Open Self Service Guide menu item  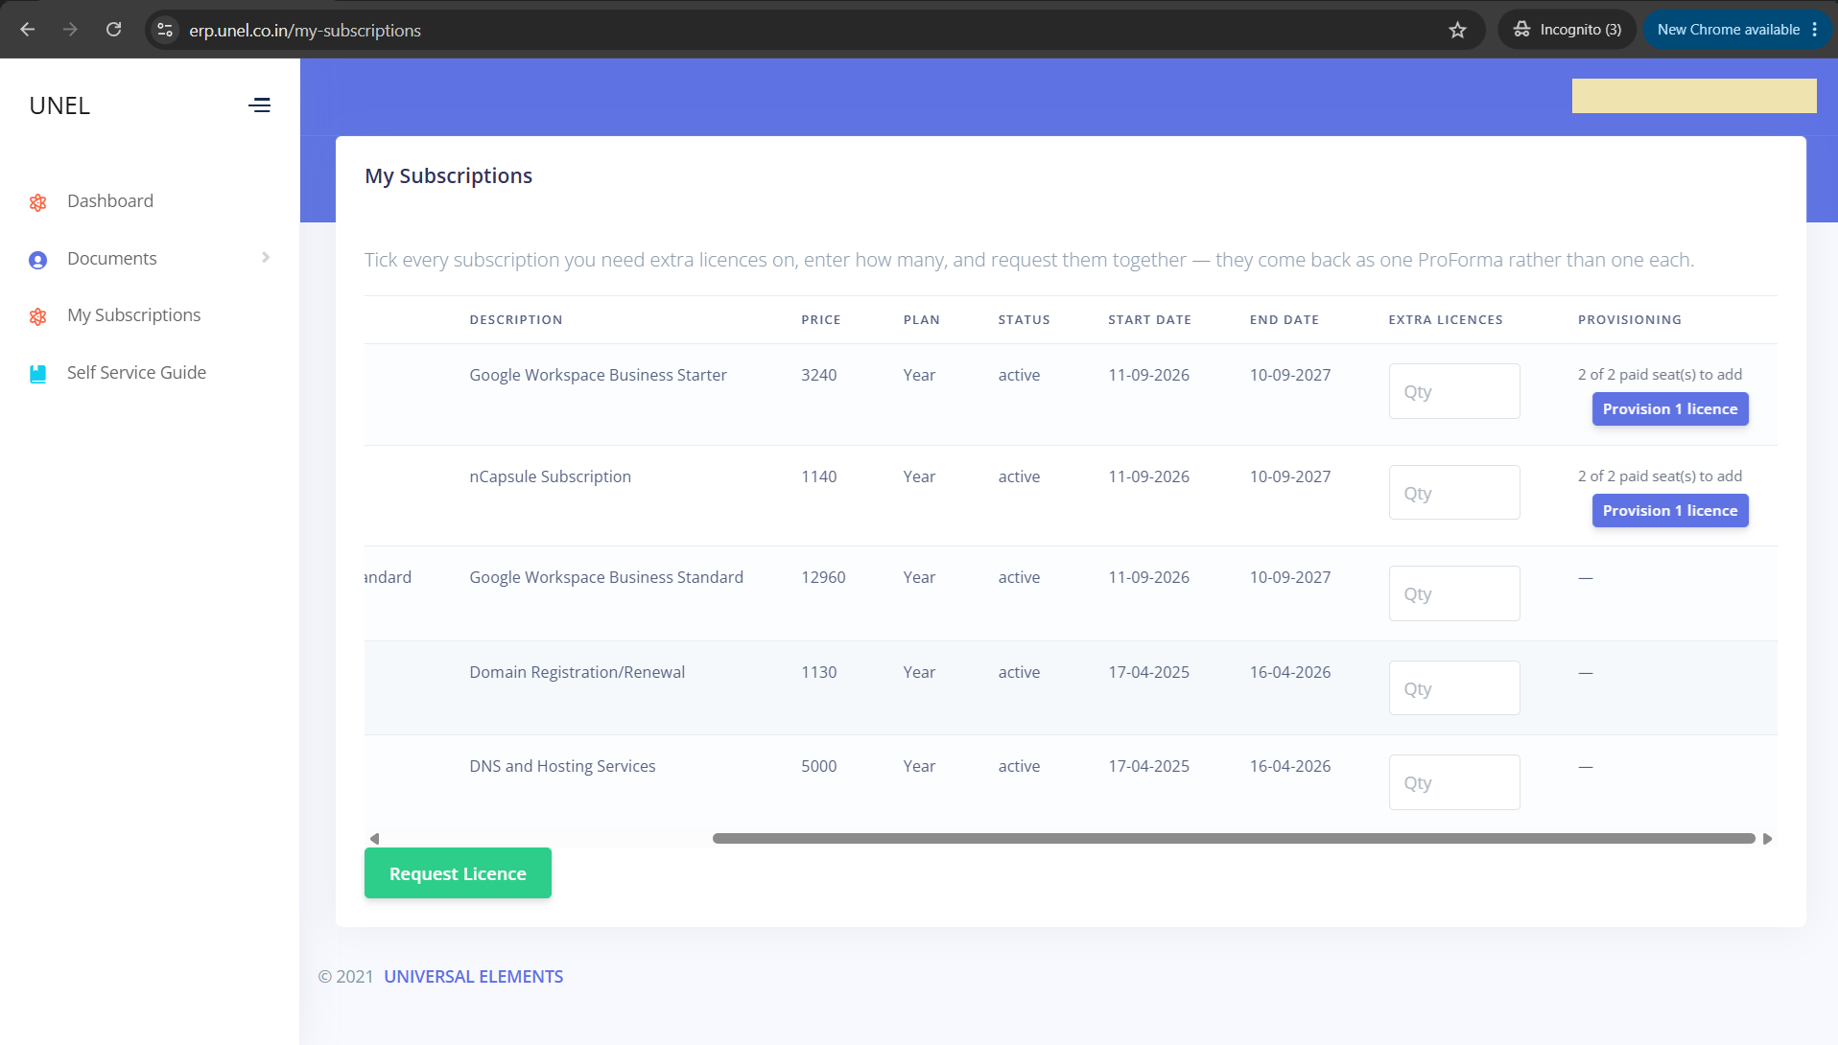(x=136, y=373)
